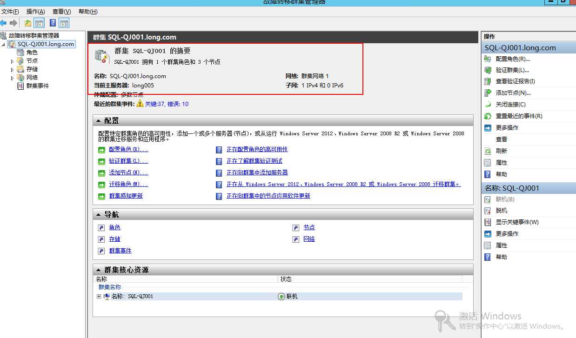Click help icon beside 正在了解群集验证测试
This screenshot has width=576, height=338.
[x=219, y=161]
